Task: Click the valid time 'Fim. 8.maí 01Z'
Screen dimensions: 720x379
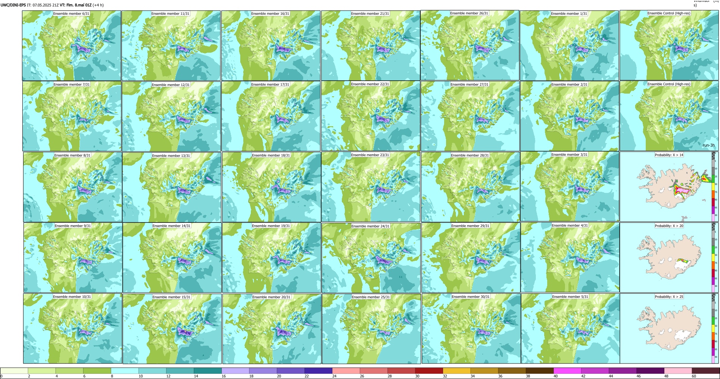Action: coord(76,5)
